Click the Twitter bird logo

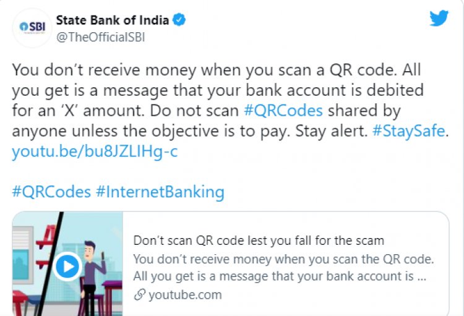pos(439,18)
